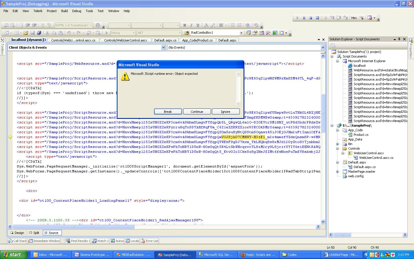The image size is (414, 259).
Task: Switch to the App_Code/Product.cs tab
Action: point(198,40)
